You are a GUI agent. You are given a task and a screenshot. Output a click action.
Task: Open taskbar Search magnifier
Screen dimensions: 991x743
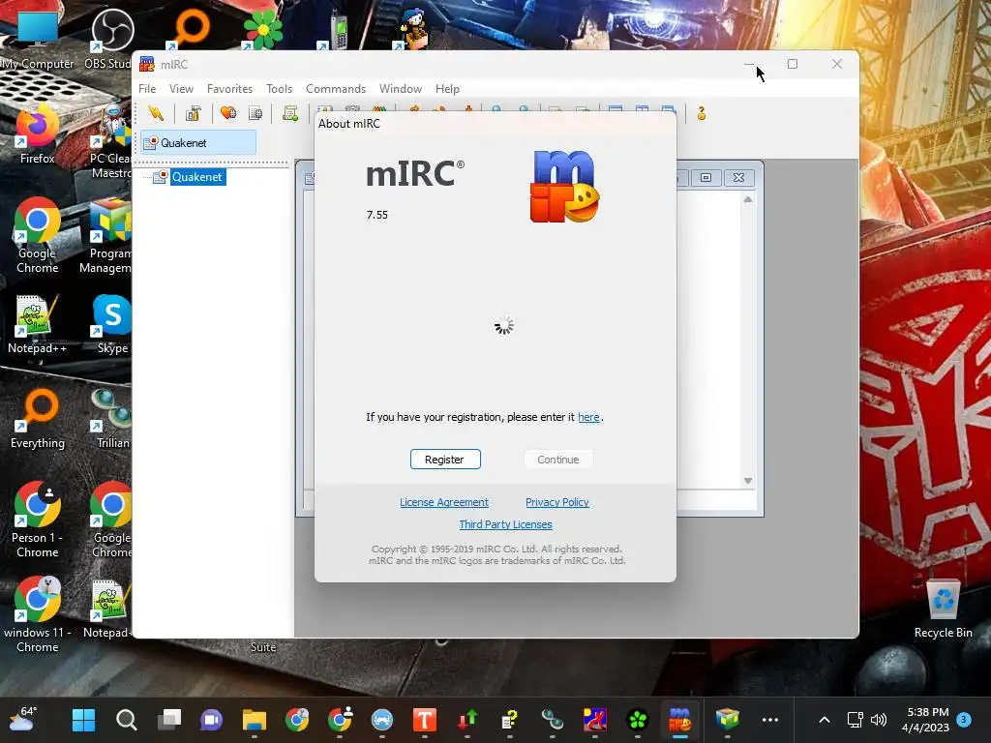[x=127, y=720]
